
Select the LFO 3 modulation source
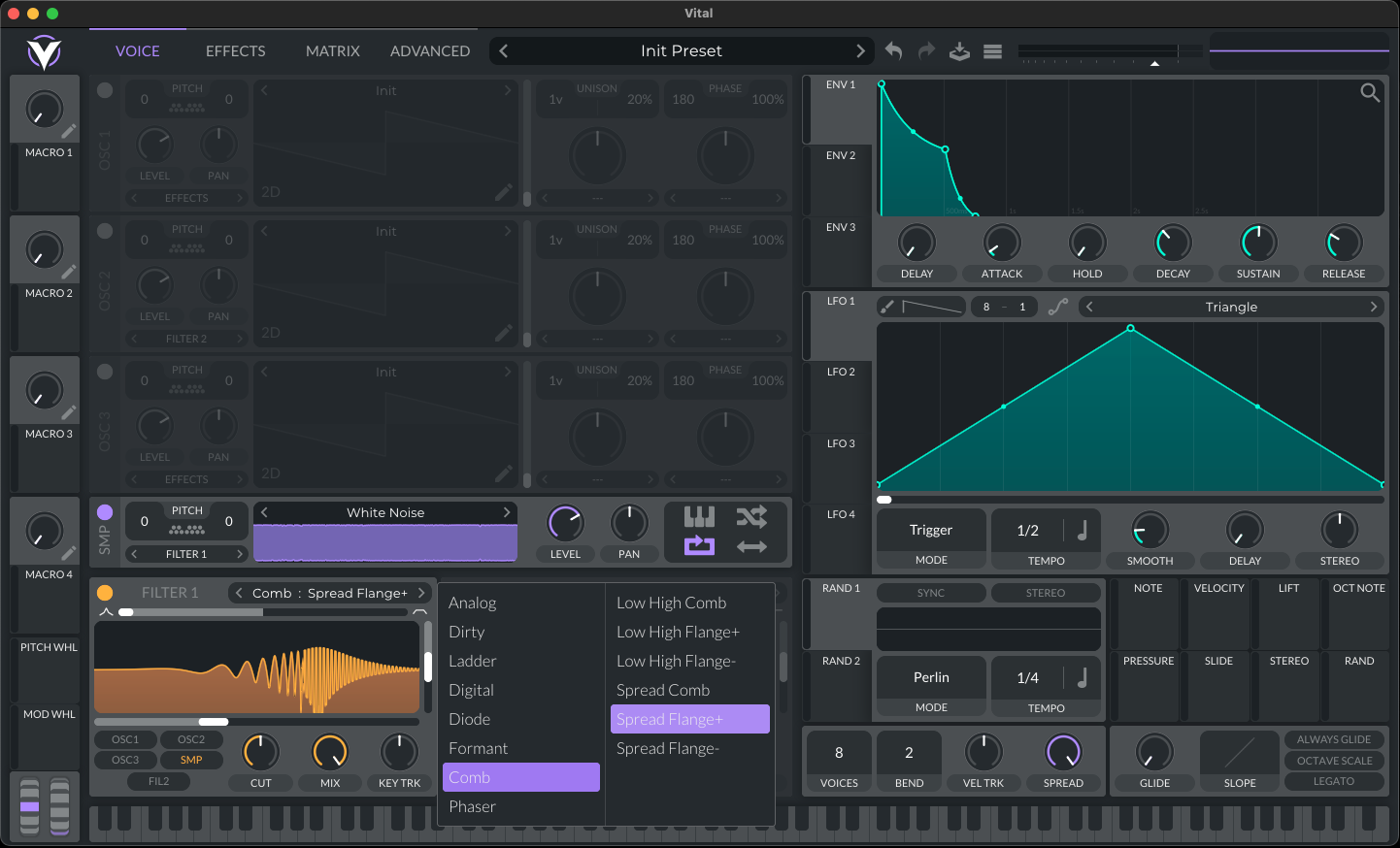841,443
